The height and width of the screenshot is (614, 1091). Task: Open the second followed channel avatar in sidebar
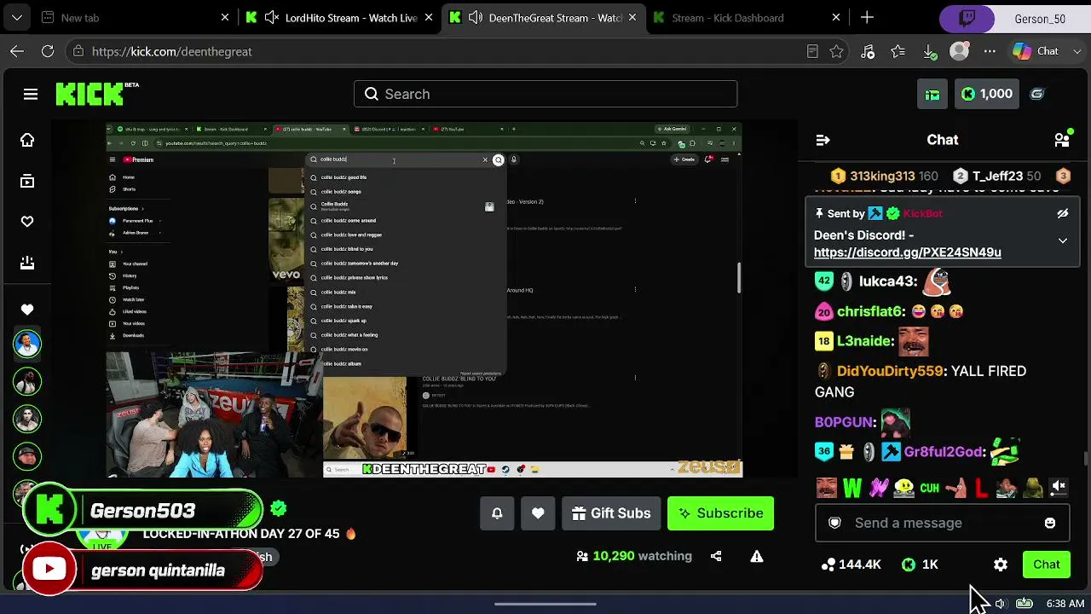pos(27,381)
